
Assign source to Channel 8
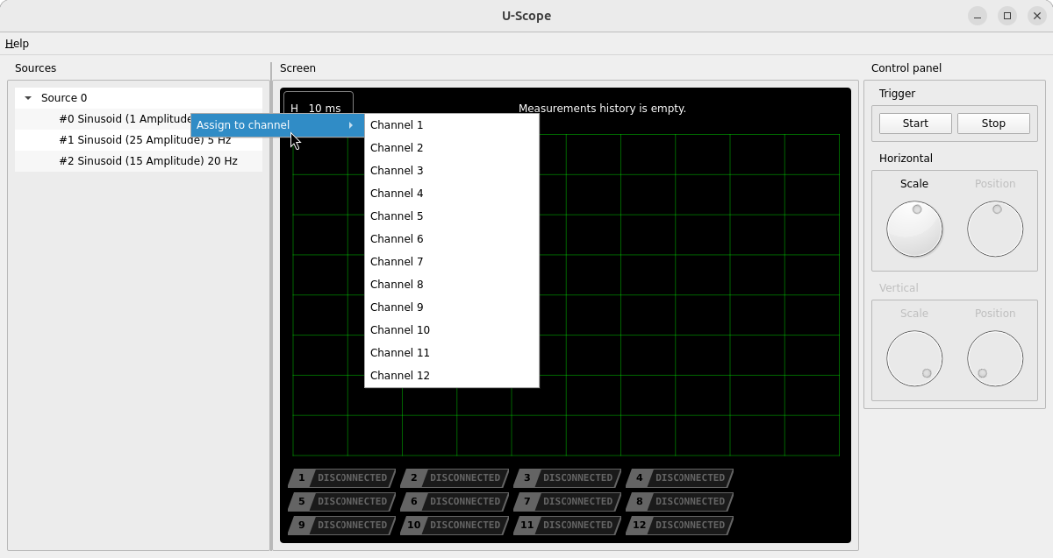coord(452,285)
